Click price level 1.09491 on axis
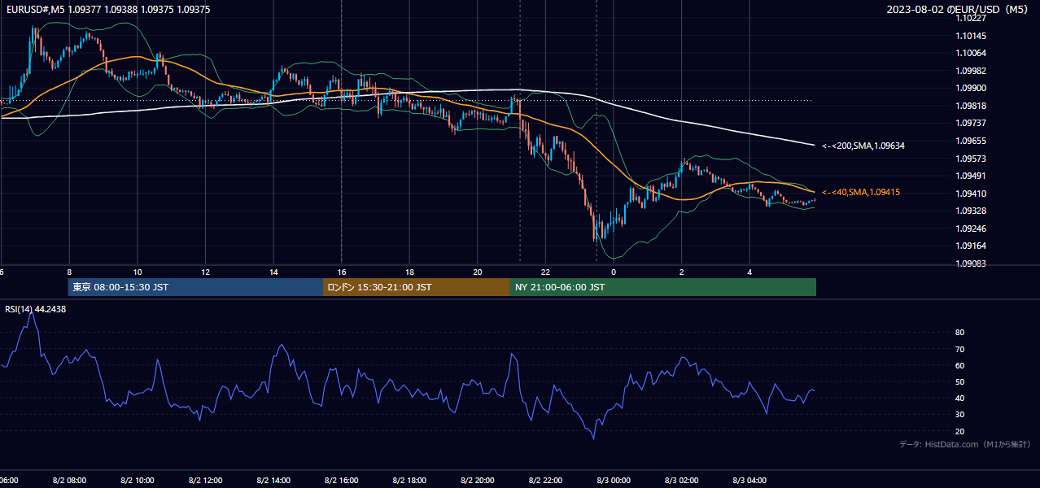1040x488 pixels. [x=970, y=176]
